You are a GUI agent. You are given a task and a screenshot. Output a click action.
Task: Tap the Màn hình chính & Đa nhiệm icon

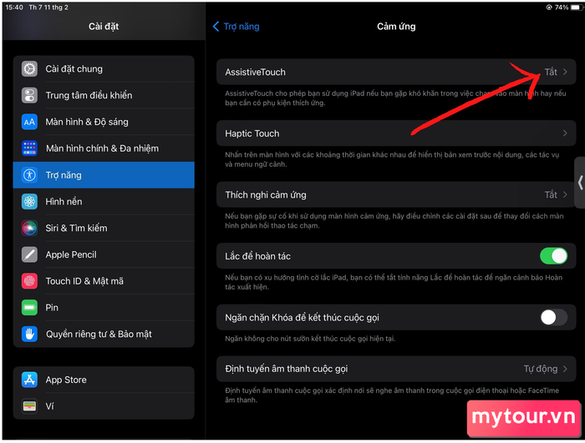tap(29, 149)
